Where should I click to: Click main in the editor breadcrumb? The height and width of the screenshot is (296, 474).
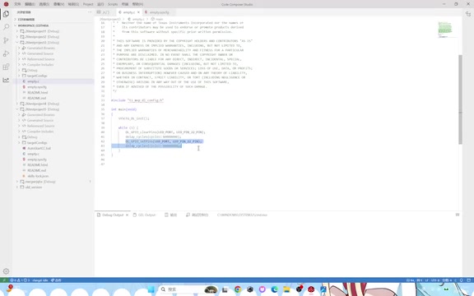point(159,19)
